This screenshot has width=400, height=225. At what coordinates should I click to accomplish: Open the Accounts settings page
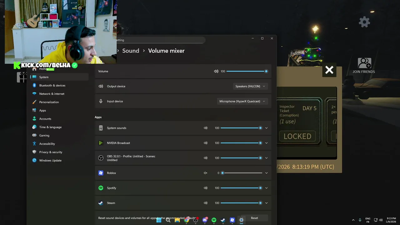(x=59, y=119)
